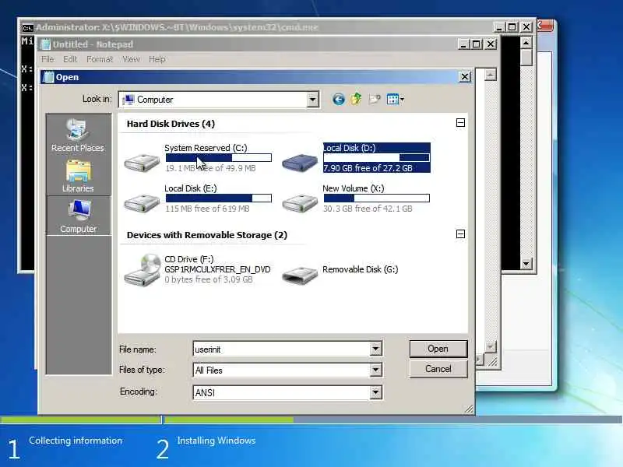Expand the File name dropdown arrow
The height and width of the screenshot is (467, 623).
(375, 349)
